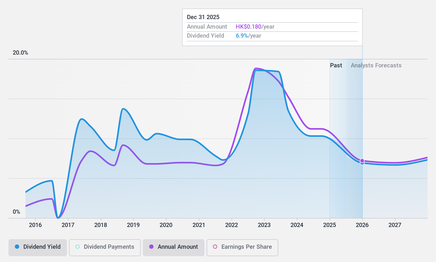This screenshot has width=436, height=262.
Task: Click the HK$0.180/year tooltip value
Action: click(255, 27)
